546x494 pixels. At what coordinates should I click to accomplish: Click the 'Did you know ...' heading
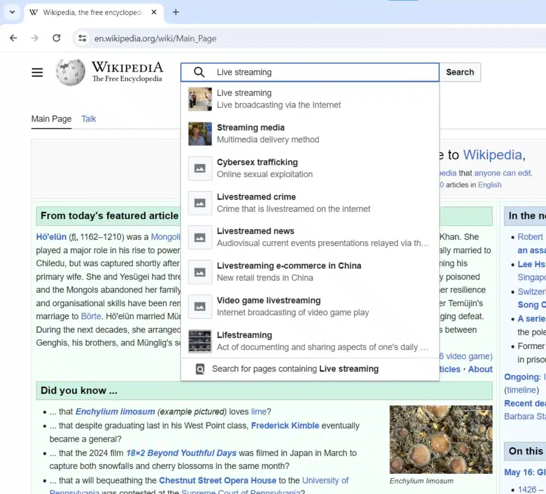pos(79,391)
